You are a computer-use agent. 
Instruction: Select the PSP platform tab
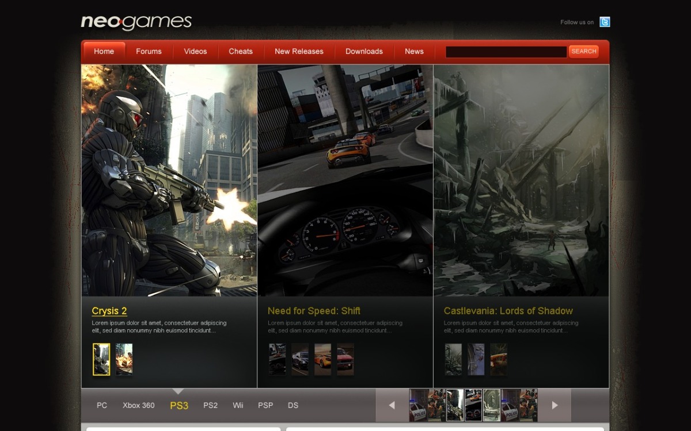265,405
